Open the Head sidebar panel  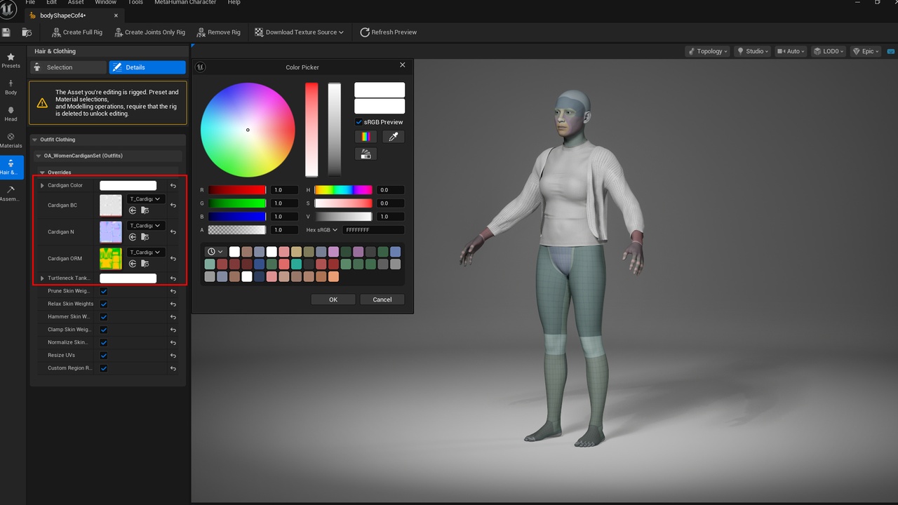[11, 114]
